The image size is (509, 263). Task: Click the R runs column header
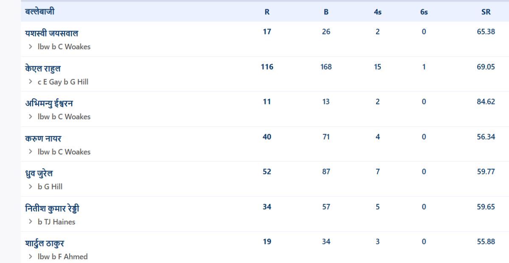tap(267, 12)
